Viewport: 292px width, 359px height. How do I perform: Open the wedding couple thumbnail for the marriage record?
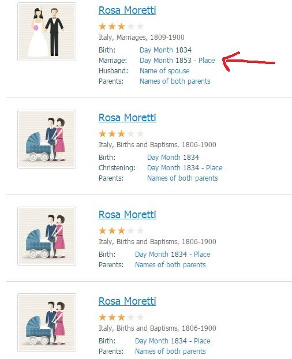click(47, 32)
